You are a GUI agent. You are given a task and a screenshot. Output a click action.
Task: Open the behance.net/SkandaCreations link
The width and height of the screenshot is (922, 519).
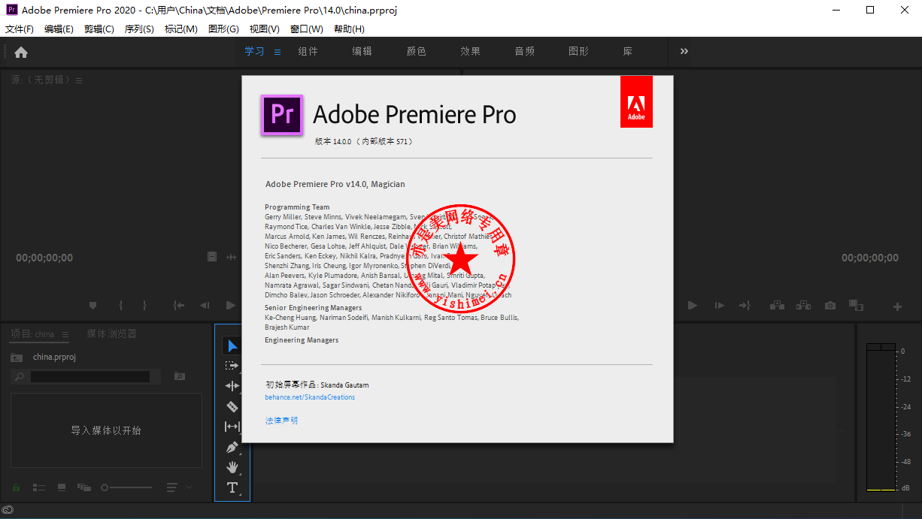tap(310, 397)
